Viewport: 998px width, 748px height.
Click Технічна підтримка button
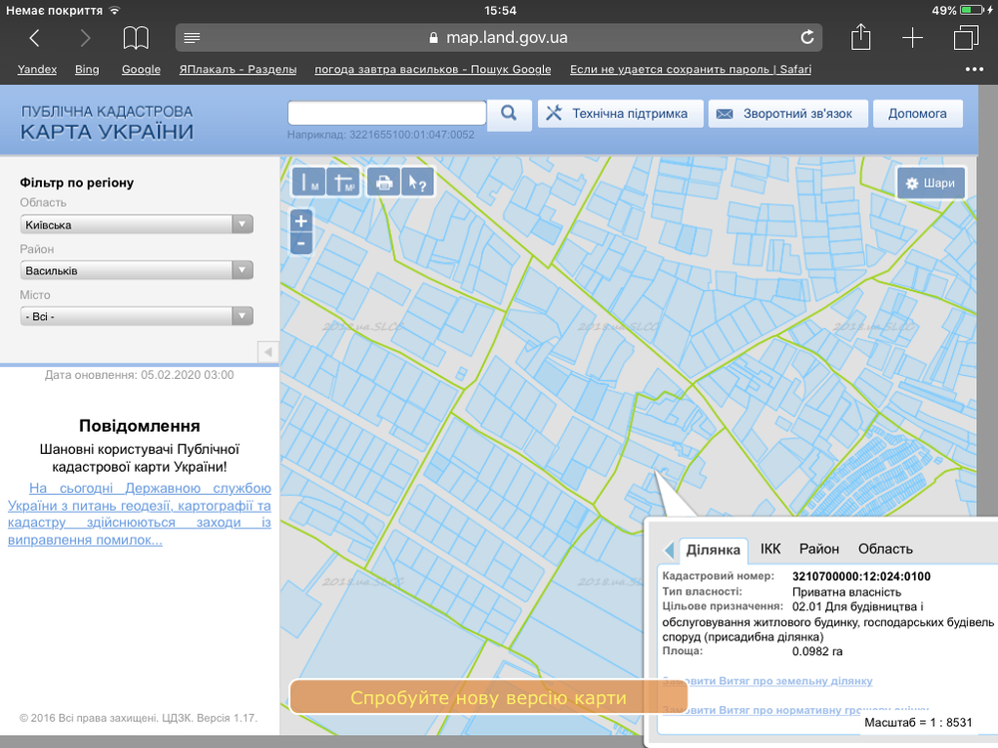[620, 114]
